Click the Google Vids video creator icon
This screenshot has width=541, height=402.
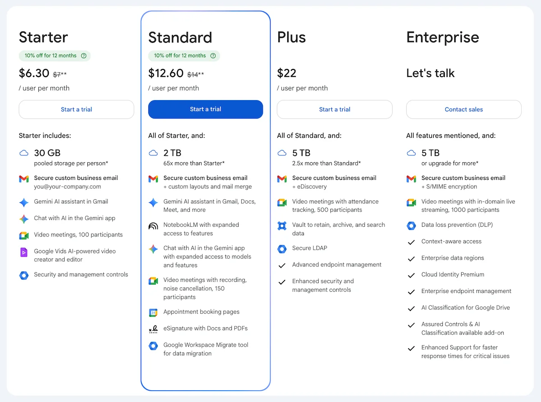[x=23, y=252]
